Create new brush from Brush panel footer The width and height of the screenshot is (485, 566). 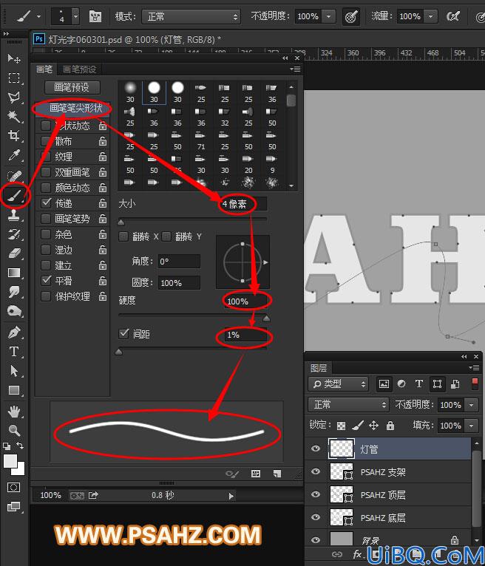[277, 474]
